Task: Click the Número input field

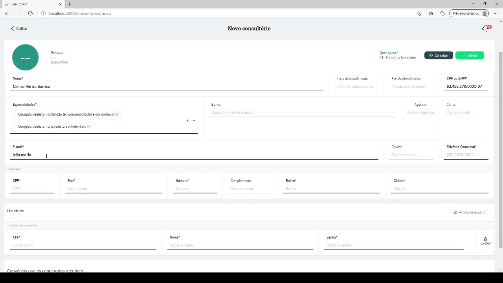Action: coord(195,189)
